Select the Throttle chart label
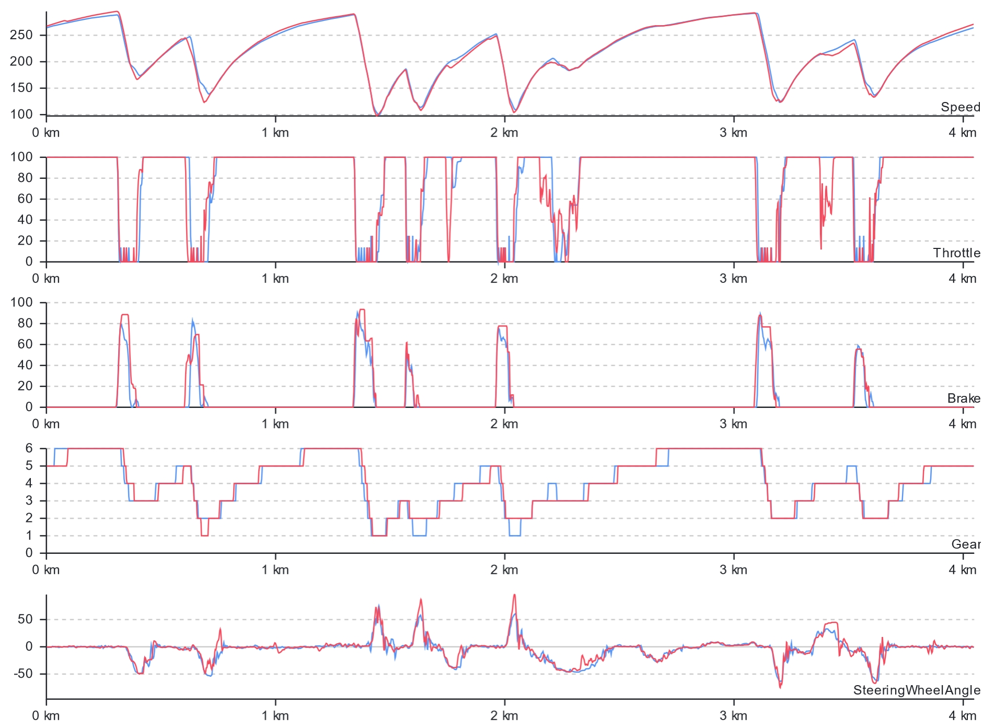 pyautogui.click(x=956, y=253)
